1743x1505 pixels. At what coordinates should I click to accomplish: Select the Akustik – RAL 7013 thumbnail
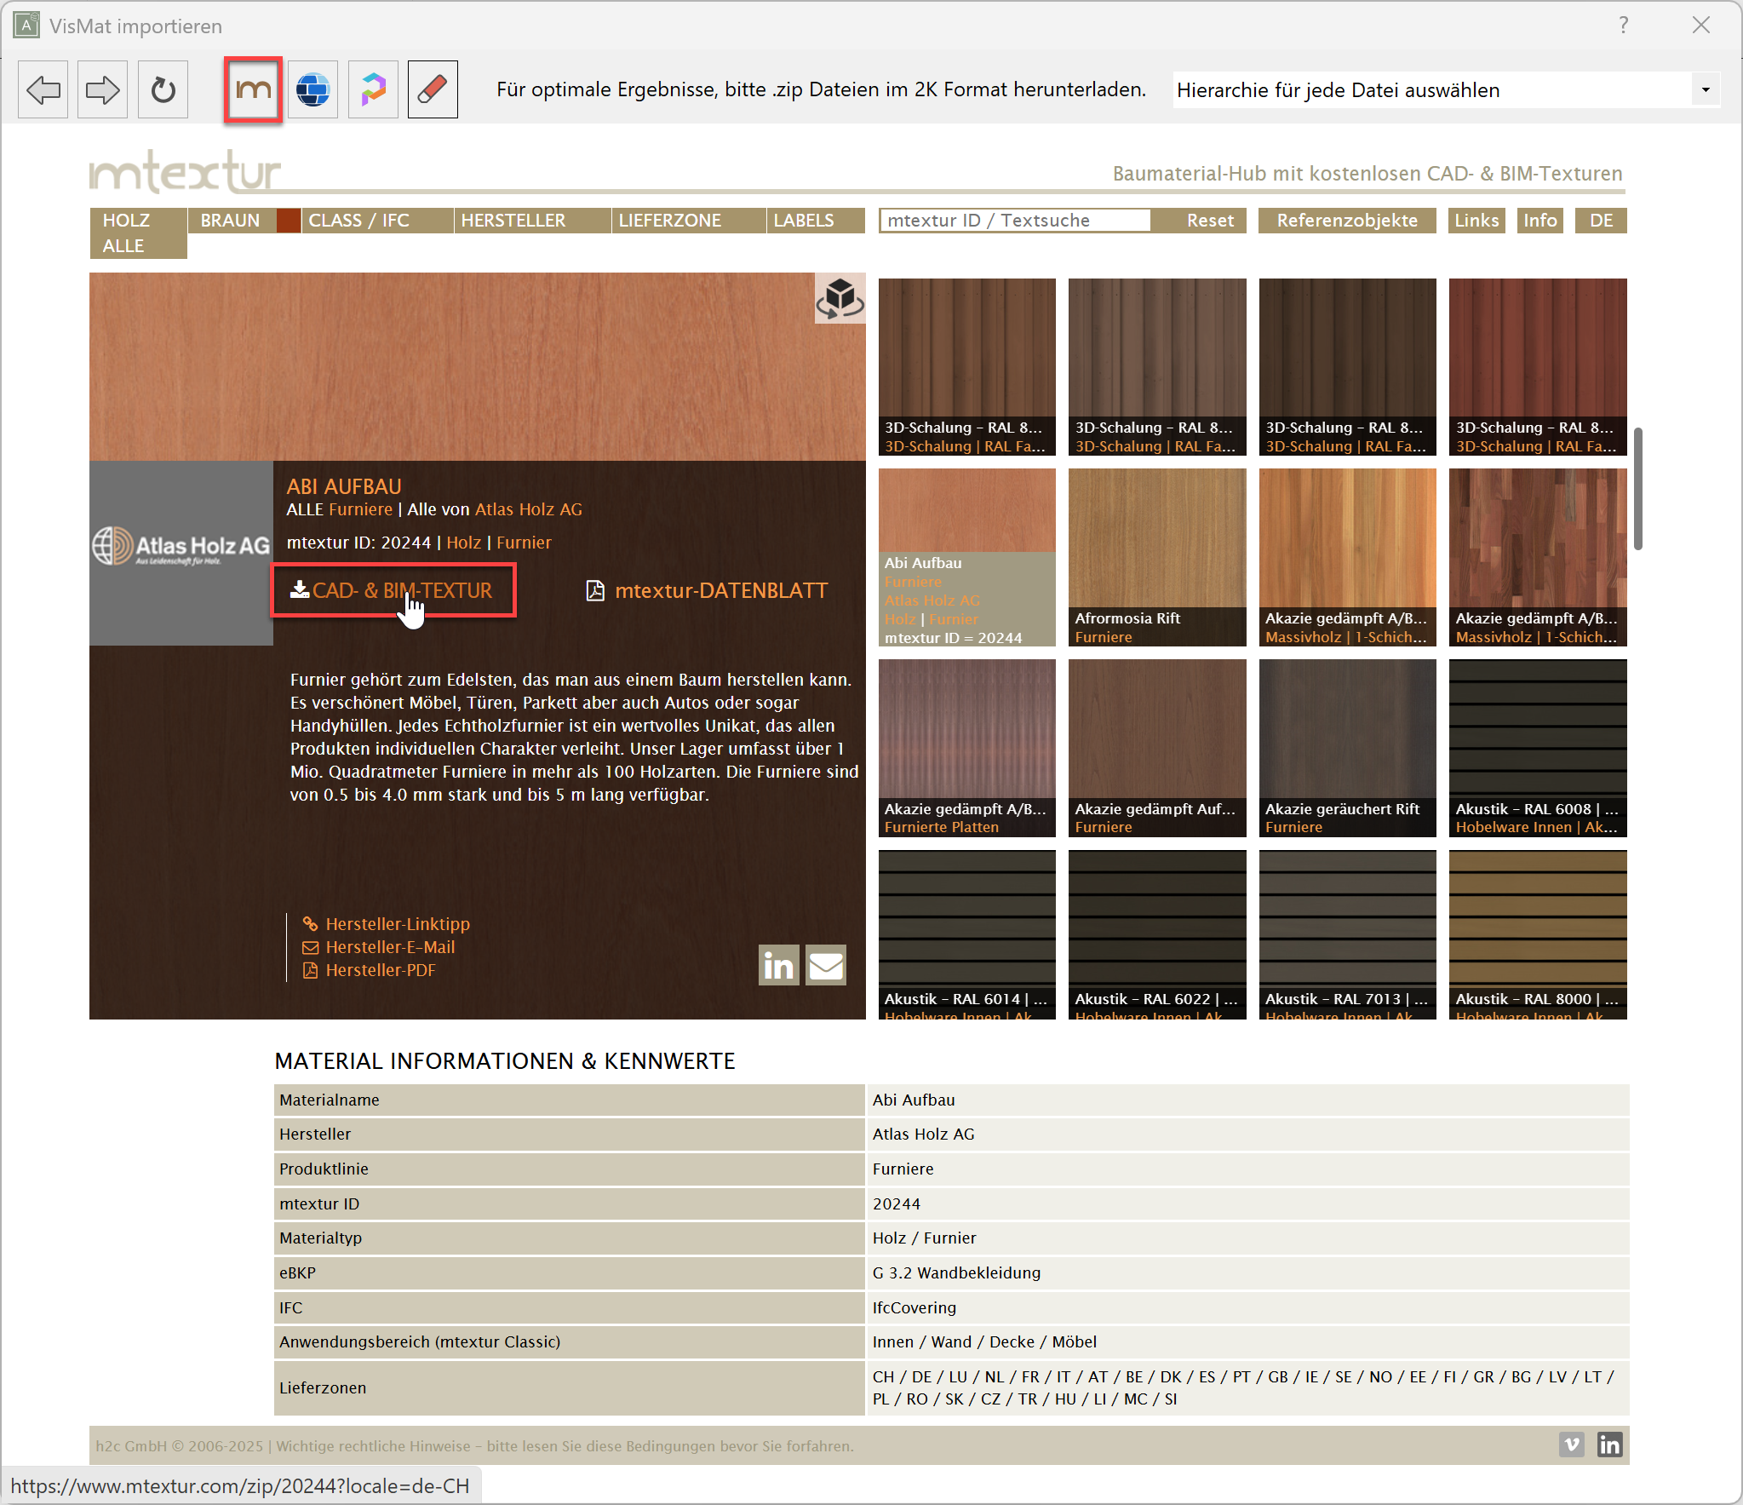click(1348, 934)
